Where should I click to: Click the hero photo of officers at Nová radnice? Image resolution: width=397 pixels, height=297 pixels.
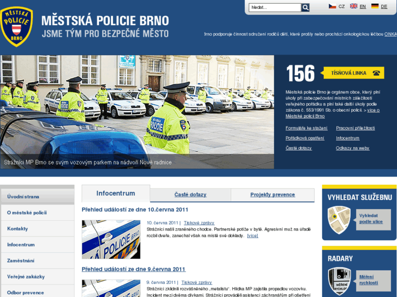click(137, 112)
